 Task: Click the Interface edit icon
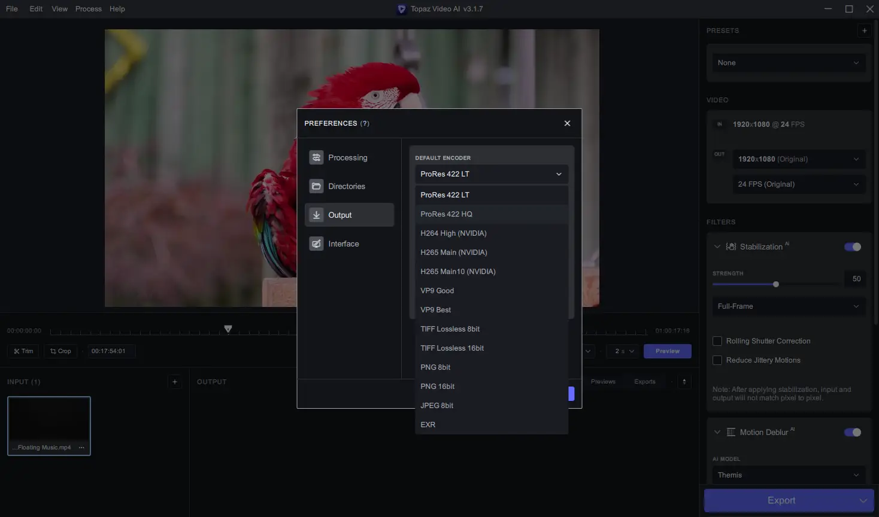316,244
